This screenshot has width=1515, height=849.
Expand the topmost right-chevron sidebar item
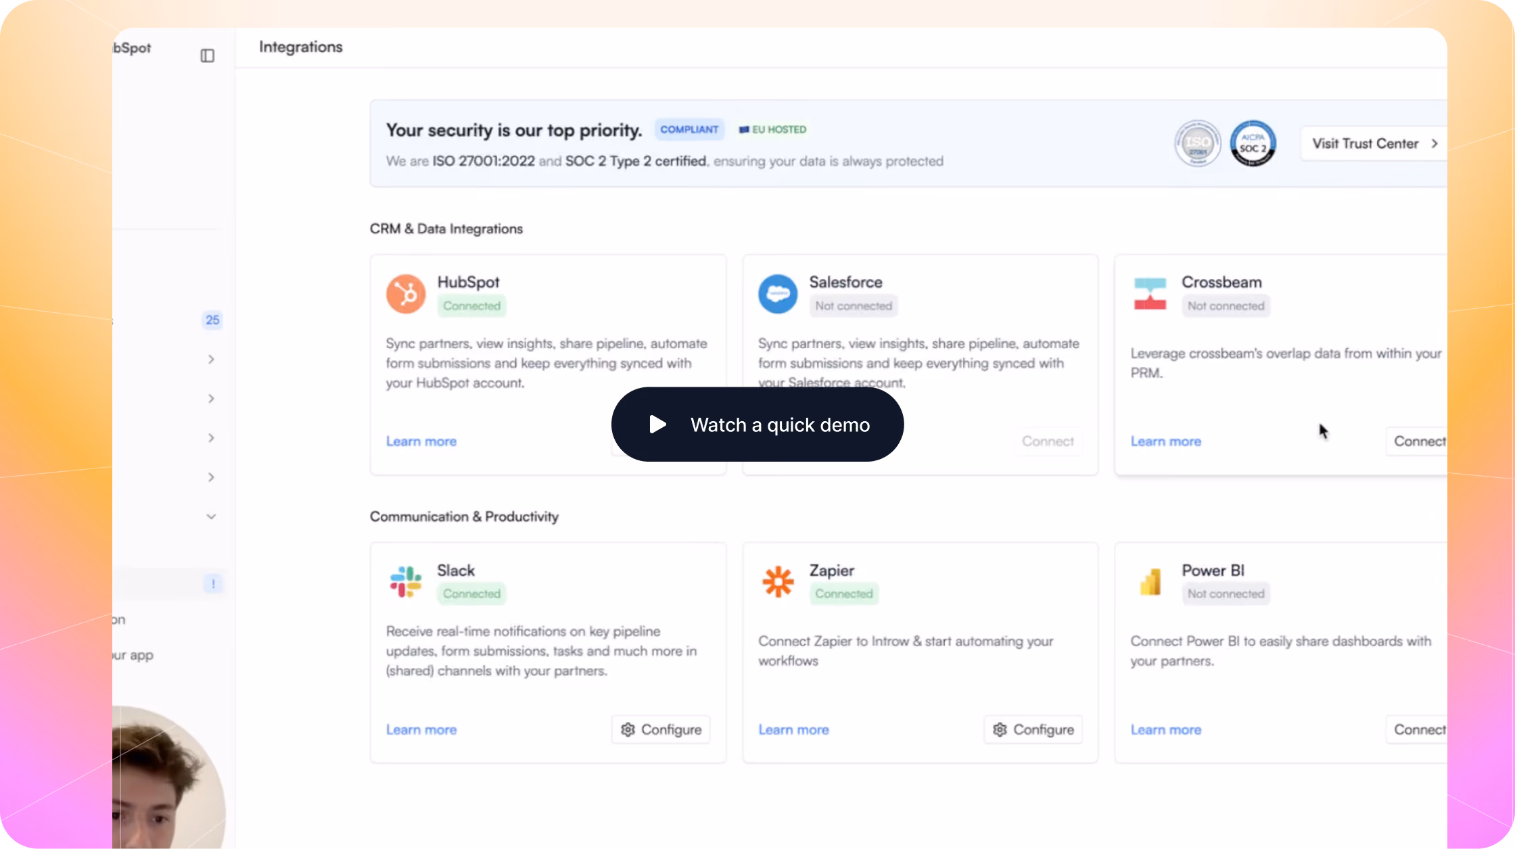[x=211, y=359]
